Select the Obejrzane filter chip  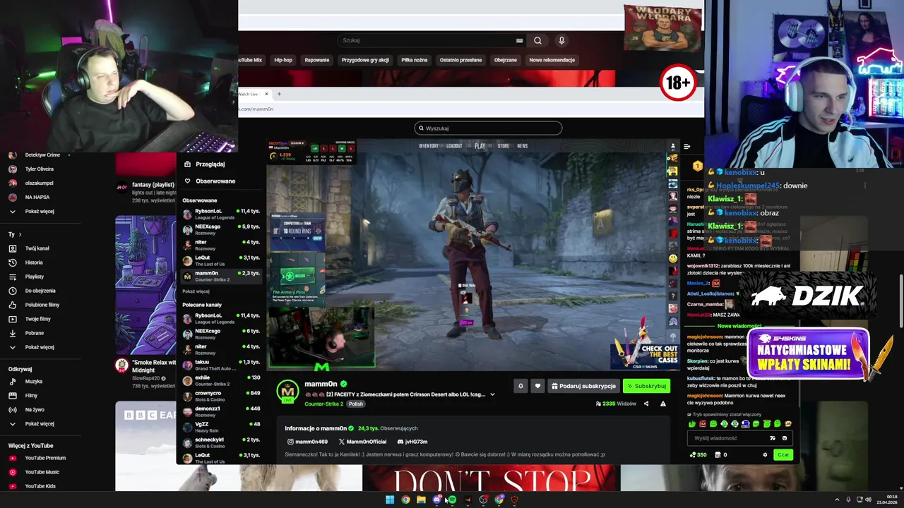pyautogui.click(x=506, y=60)
